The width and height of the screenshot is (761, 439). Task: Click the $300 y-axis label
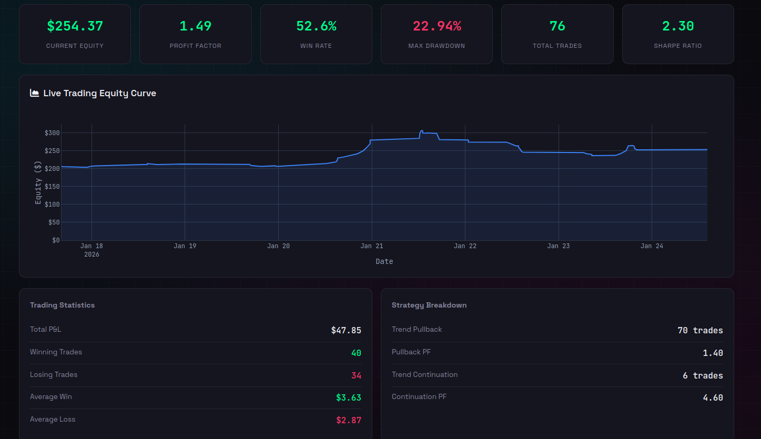tap(53, 132)
